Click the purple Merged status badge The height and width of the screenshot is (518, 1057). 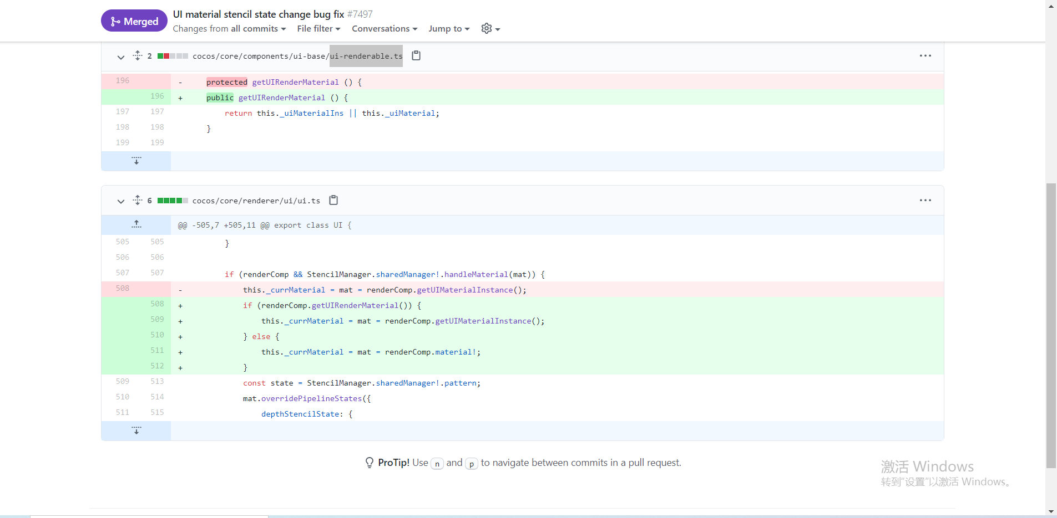134,21
